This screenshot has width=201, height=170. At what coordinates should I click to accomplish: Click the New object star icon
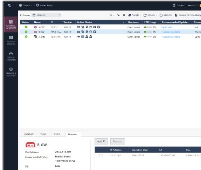(112, 15)
